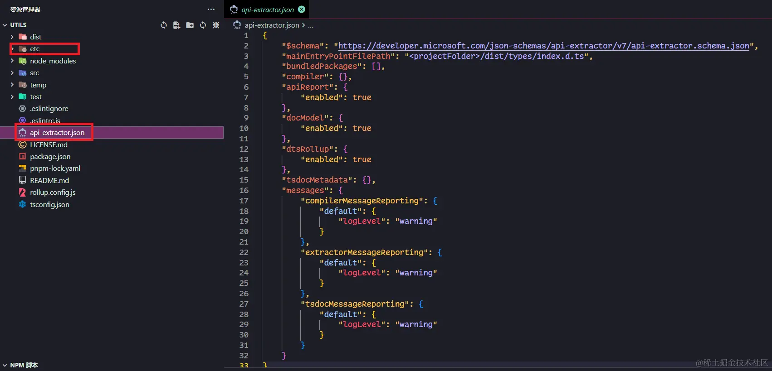Image resolution: width=772 pixels, height=371 pixels.
Task: Click the New File icon in UTILS header
Action: tap(176, 25)
